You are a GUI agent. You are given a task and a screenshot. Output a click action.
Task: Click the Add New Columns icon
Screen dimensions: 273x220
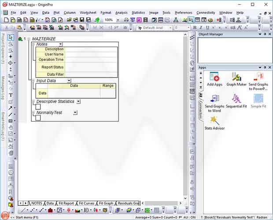219,20
